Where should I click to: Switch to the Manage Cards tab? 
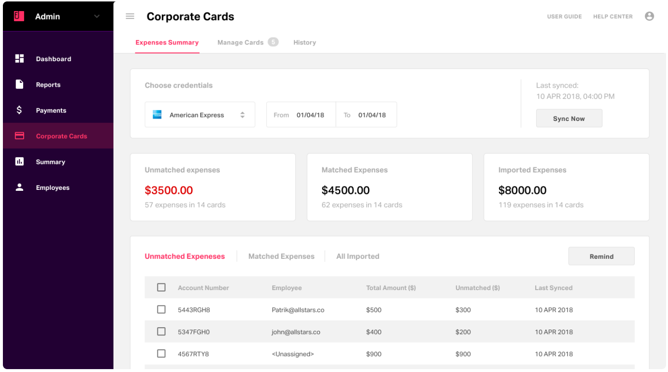point(241,42)
